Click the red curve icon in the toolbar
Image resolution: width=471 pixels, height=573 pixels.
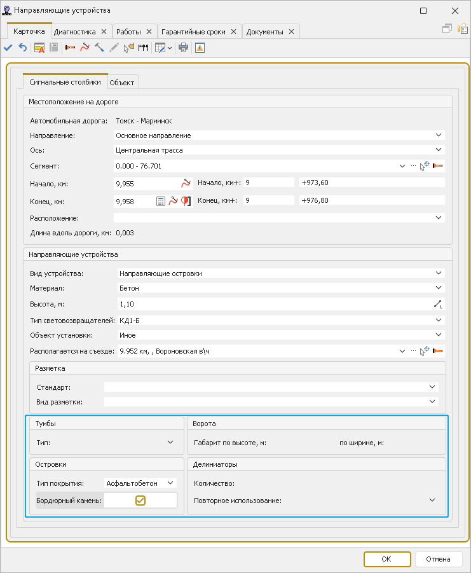85,48
